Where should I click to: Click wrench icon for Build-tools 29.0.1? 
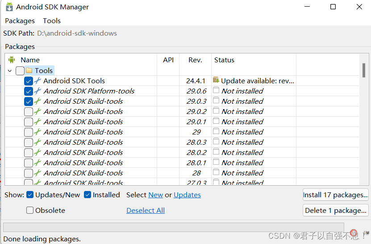[38, 122]
